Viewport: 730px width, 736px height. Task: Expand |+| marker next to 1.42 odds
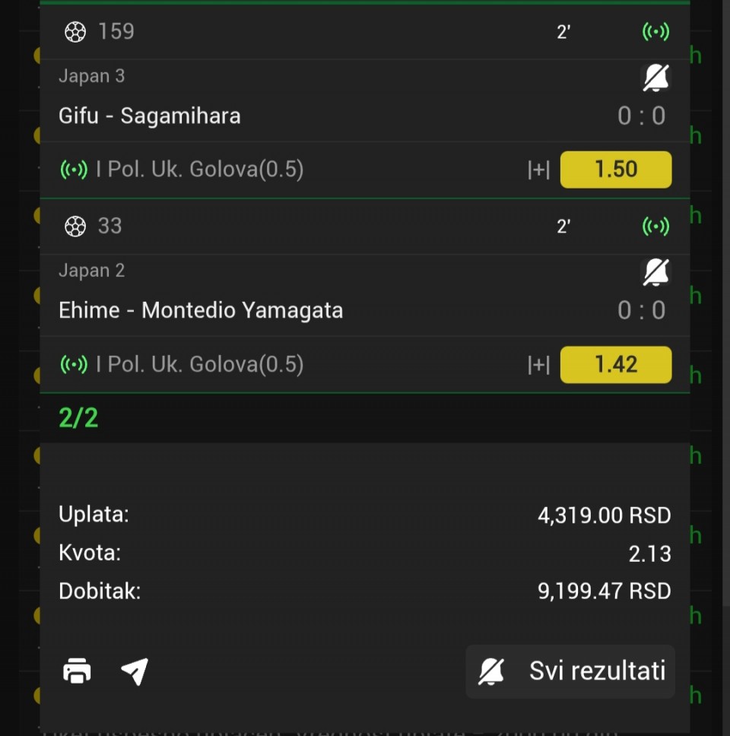pos(538,364)
